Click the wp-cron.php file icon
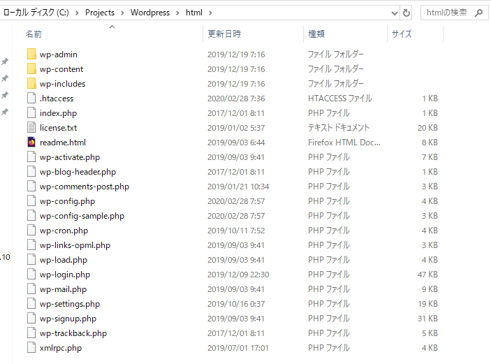491x364 pixels. (x=31, y=231)
